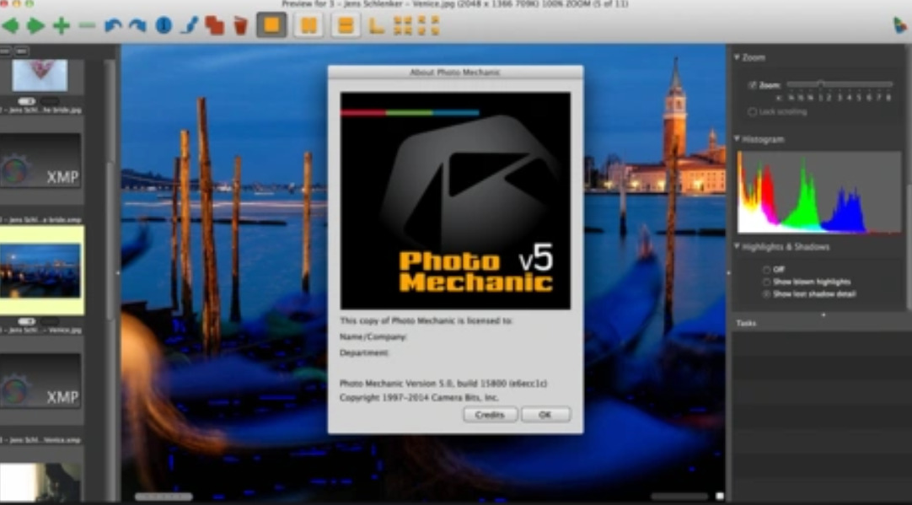
Task: Click the arrow handle on left panel divider
Action: pyautogui.click(x=118, y=272)
